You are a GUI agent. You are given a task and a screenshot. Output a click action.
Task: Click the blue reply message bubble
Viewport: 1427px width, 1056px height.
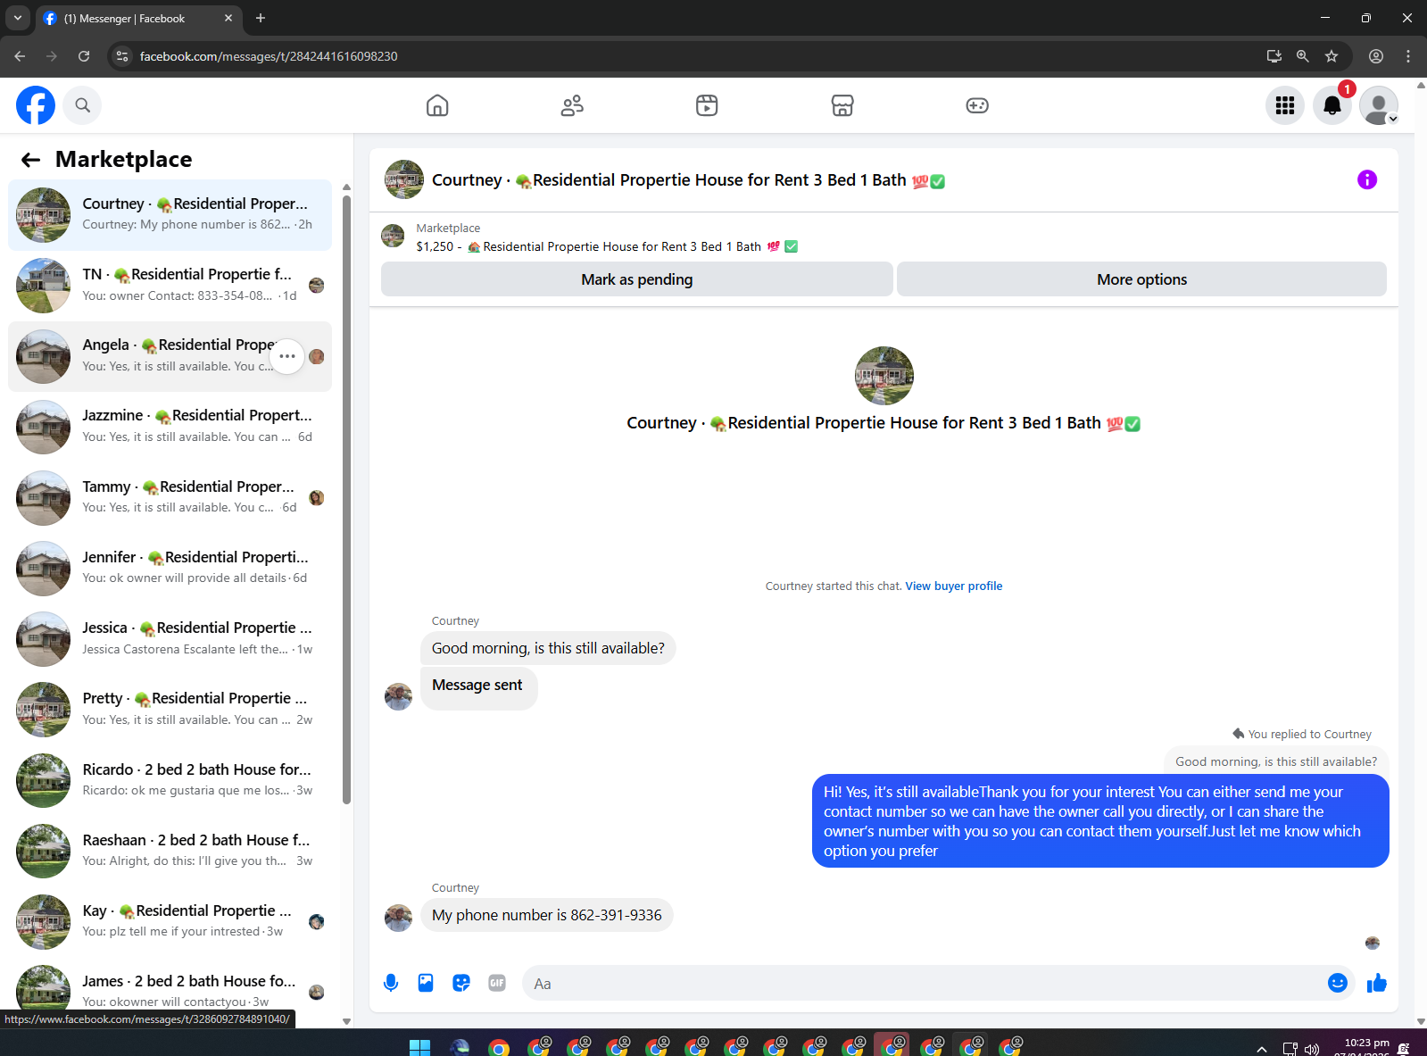point(1100,821)
